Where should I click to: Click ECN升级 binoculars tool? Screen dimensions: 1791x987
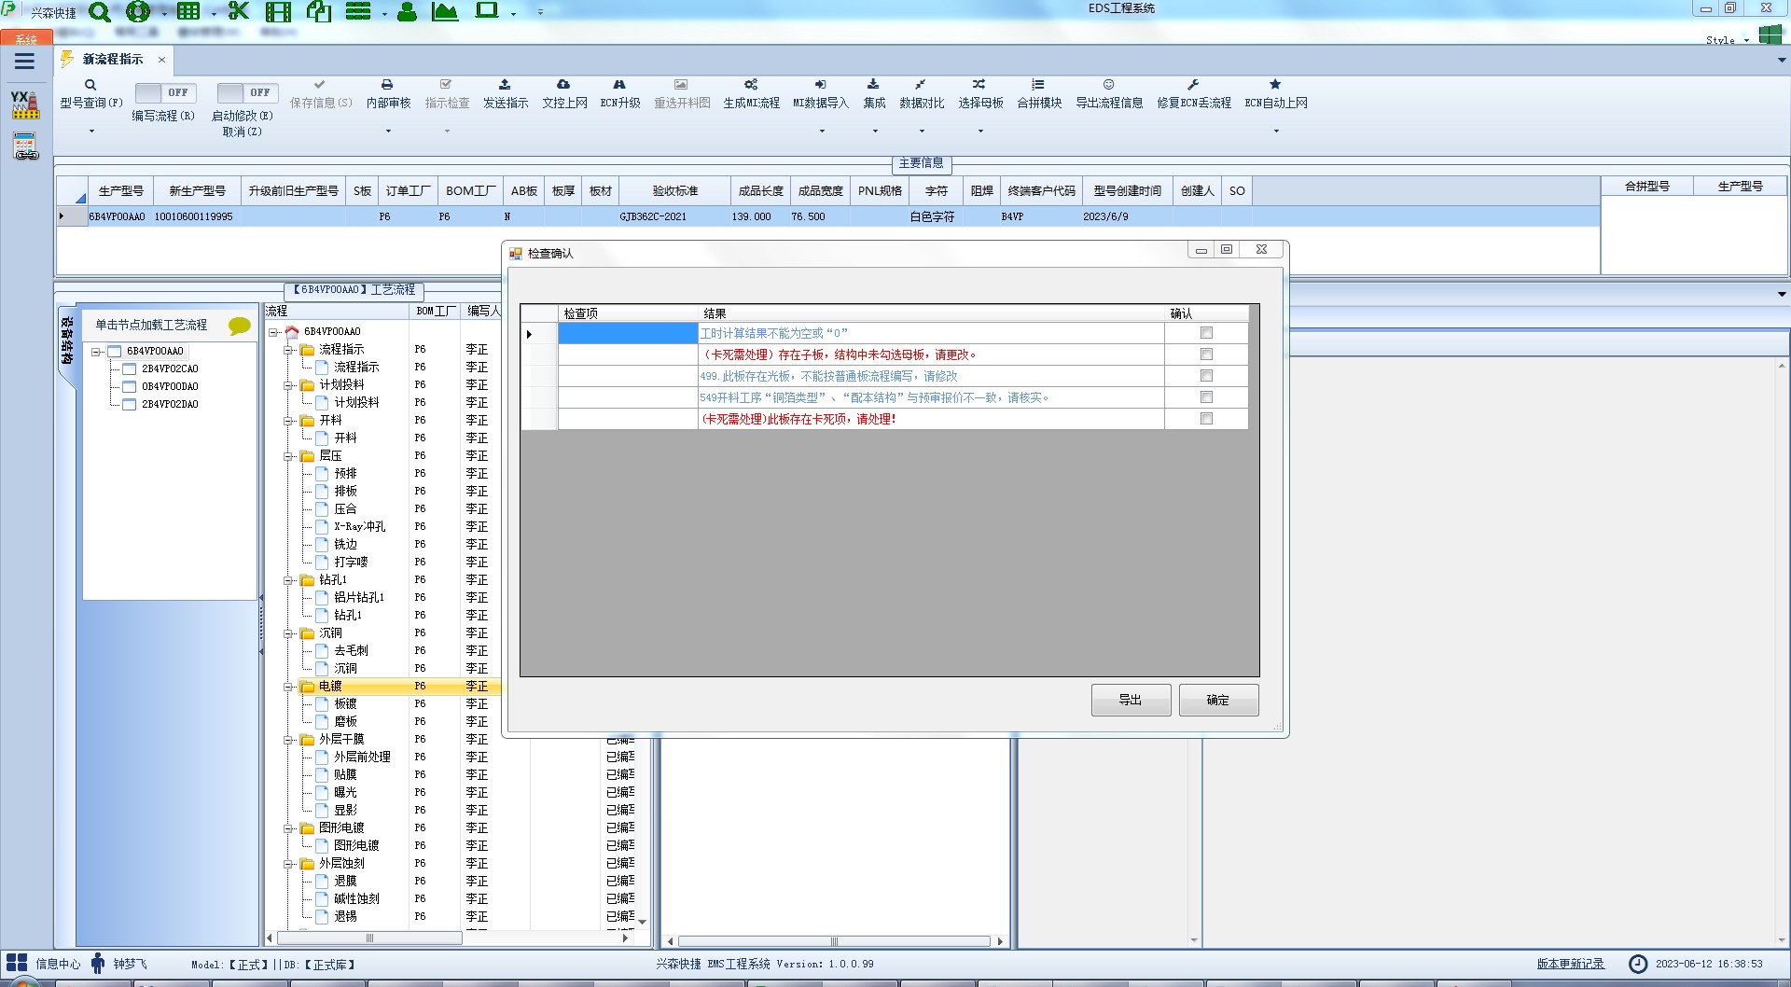619,94
